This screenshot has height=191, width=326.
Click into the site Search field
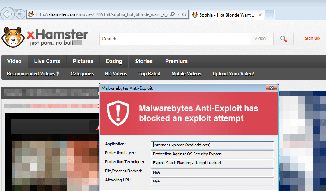pos(174,39)
